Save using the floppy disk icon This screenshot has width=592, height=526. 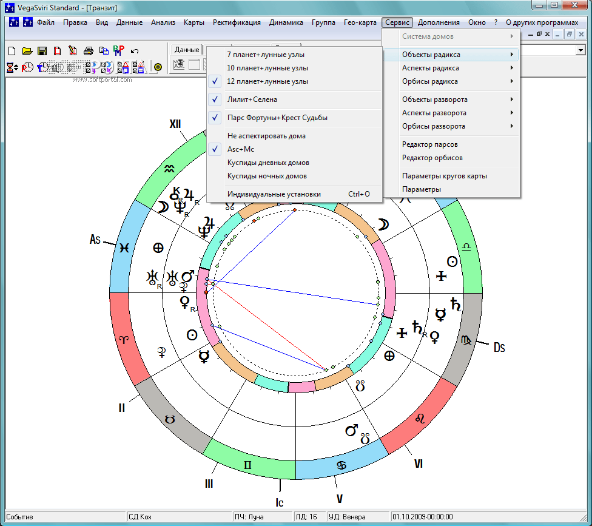[42, 50]
